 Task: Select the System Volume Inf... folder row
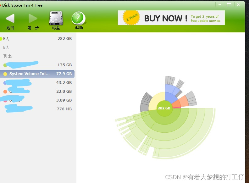click(37, 74)
